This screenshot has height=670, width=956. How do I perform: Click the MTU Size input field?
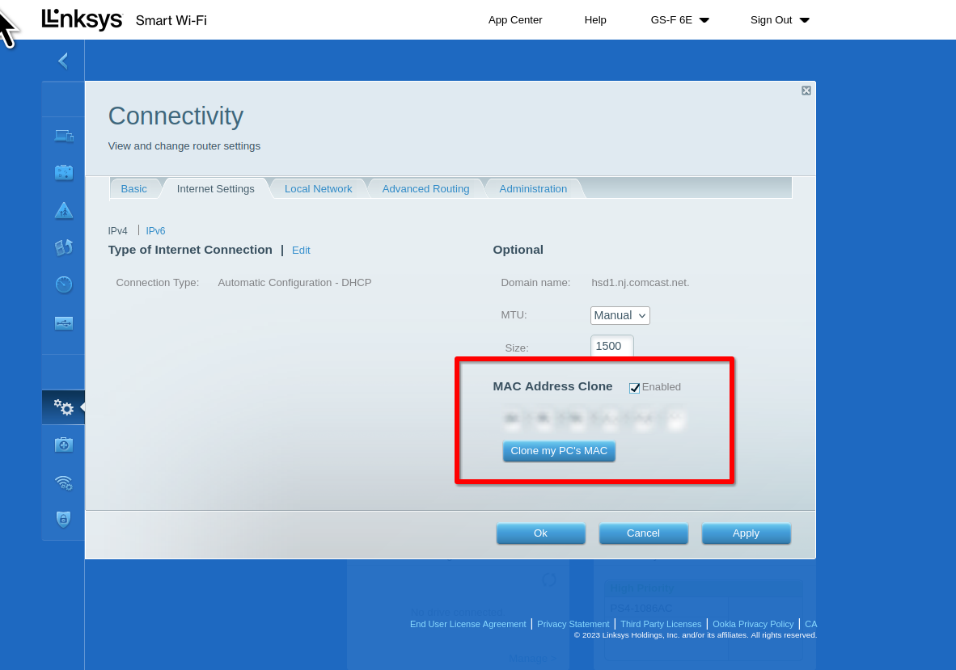click(x=612, y=346)
